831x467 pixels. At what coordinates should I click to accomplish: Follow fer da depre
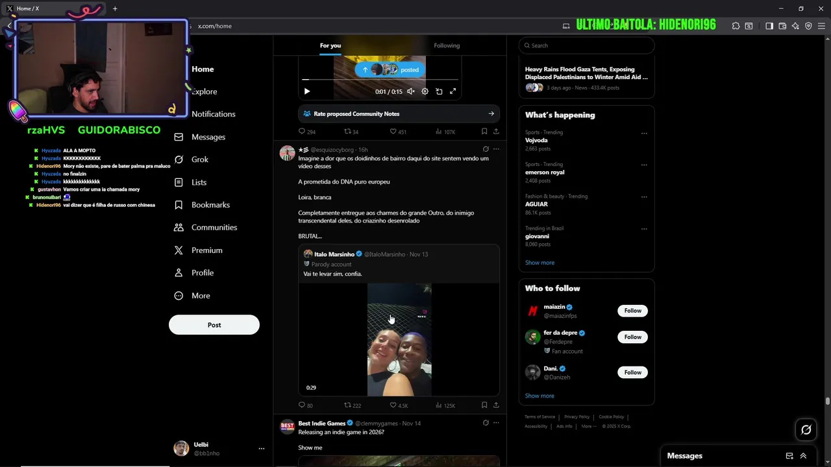pos(632,337)
